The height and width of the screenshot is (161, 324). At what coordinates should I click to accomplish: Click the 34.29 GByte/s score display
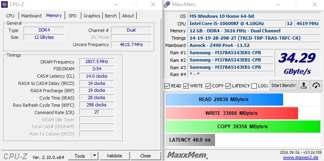tap(297, 63)
